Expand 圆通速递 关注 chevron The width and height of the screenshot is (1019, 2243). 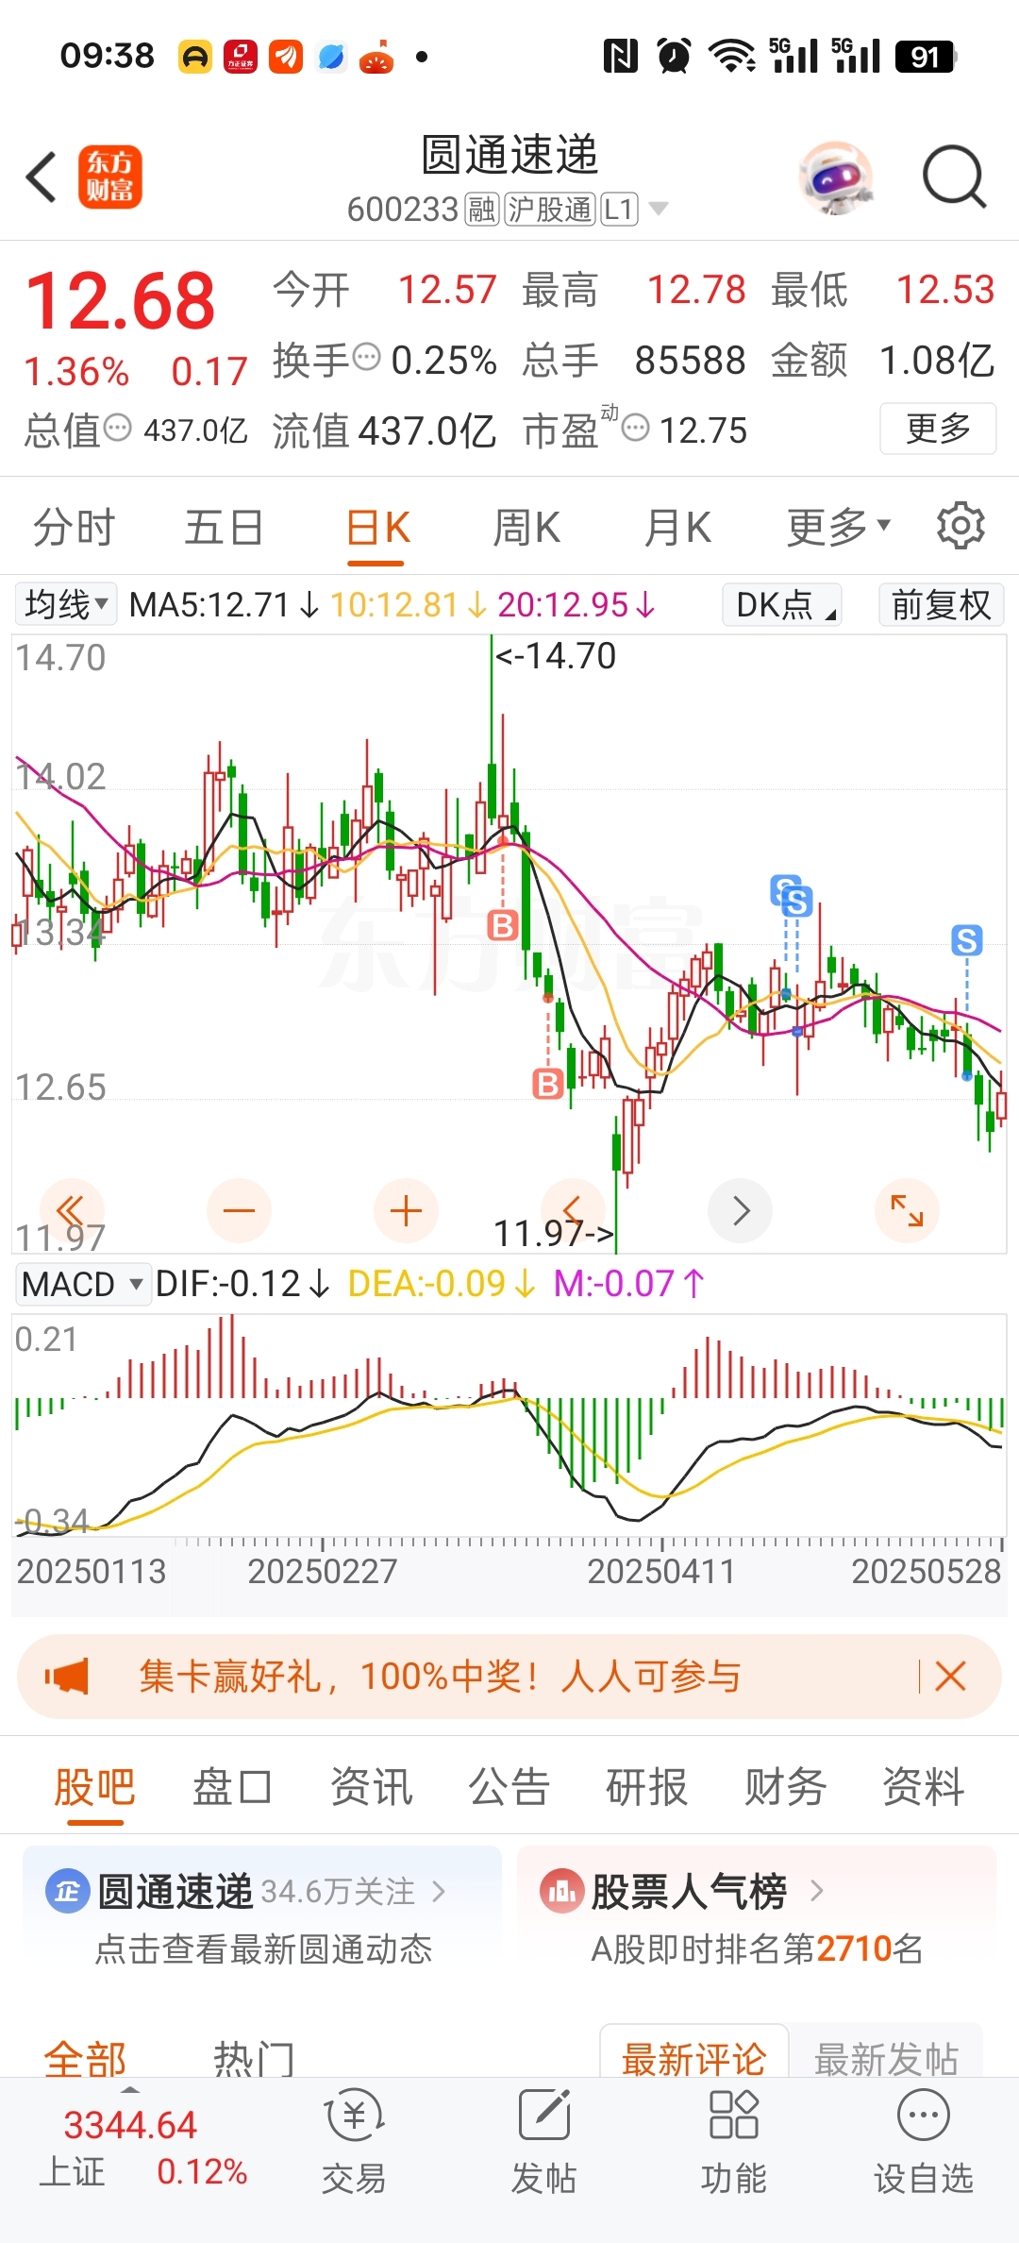(438, 1891)
